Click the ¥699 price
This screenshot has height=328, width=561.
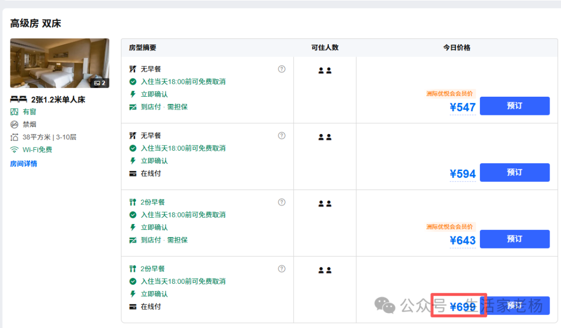click(x=463, y=307)
